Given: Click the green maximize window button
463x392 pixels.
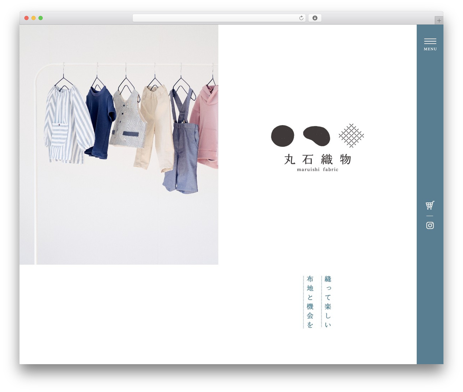Looking at the screenshot, I should click(x=41, y=18).
